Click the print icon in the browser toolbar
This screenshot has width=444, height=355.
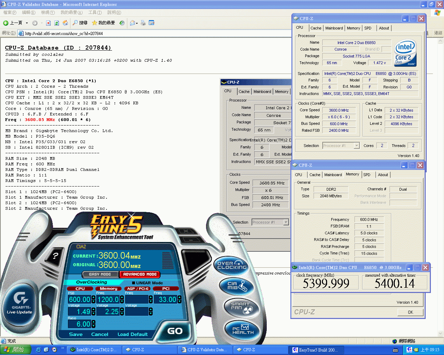tap(143, 23)
